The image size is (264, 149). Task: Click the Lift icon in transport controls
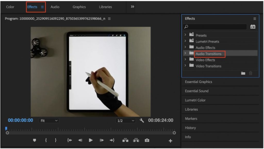126,140
